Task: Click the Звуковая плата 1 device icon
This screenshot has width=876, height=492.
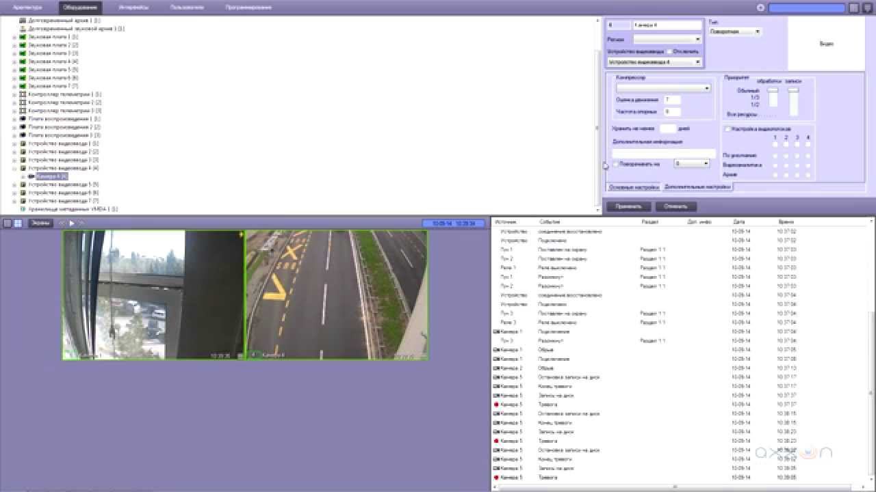Action: [x=23, y=37]
